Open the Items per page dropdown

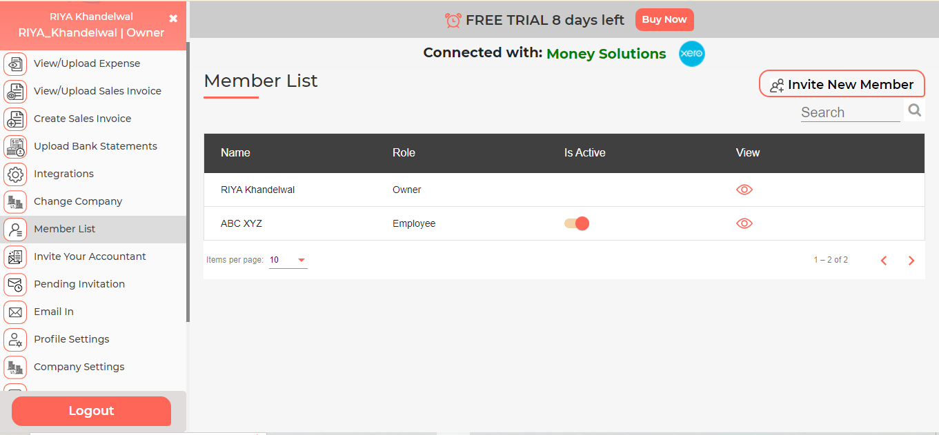288,260
